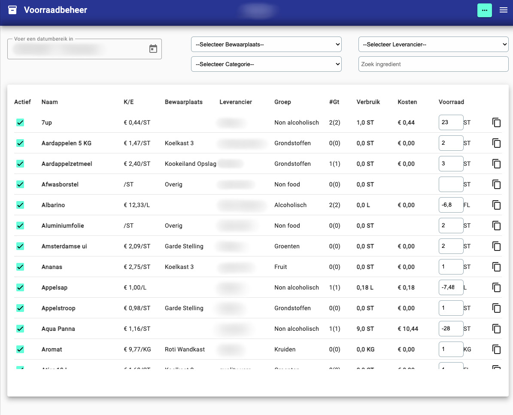Viewport: 513px width, 415px height.
Task: Click the Voorraadbeheer archive box logo
Action: coord(13,10)
